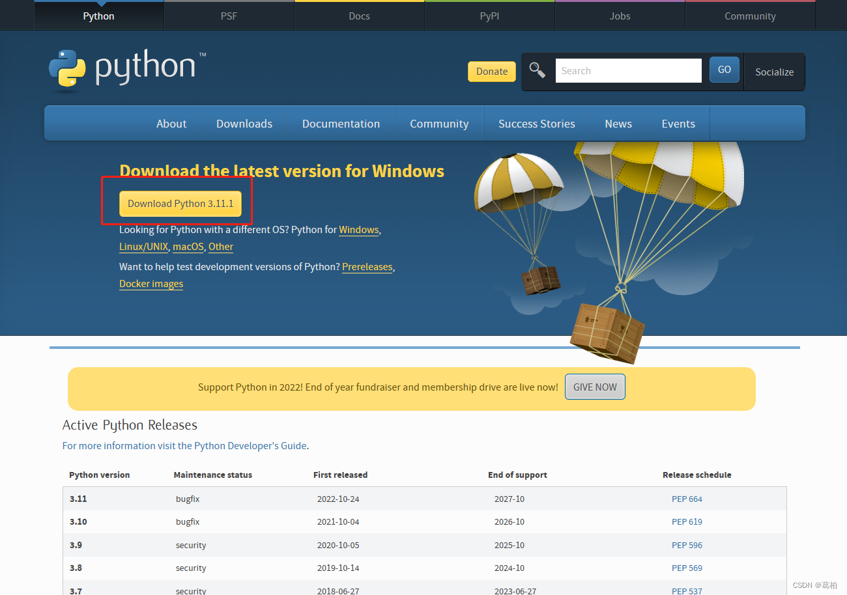
Task: Open PEP 619 release schedule link
Action: pos(687,522)
